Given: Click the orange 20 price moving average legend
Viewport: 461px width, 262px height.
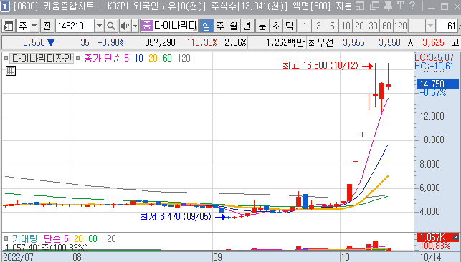Looking at the screenshot, I should click(153, 58).
